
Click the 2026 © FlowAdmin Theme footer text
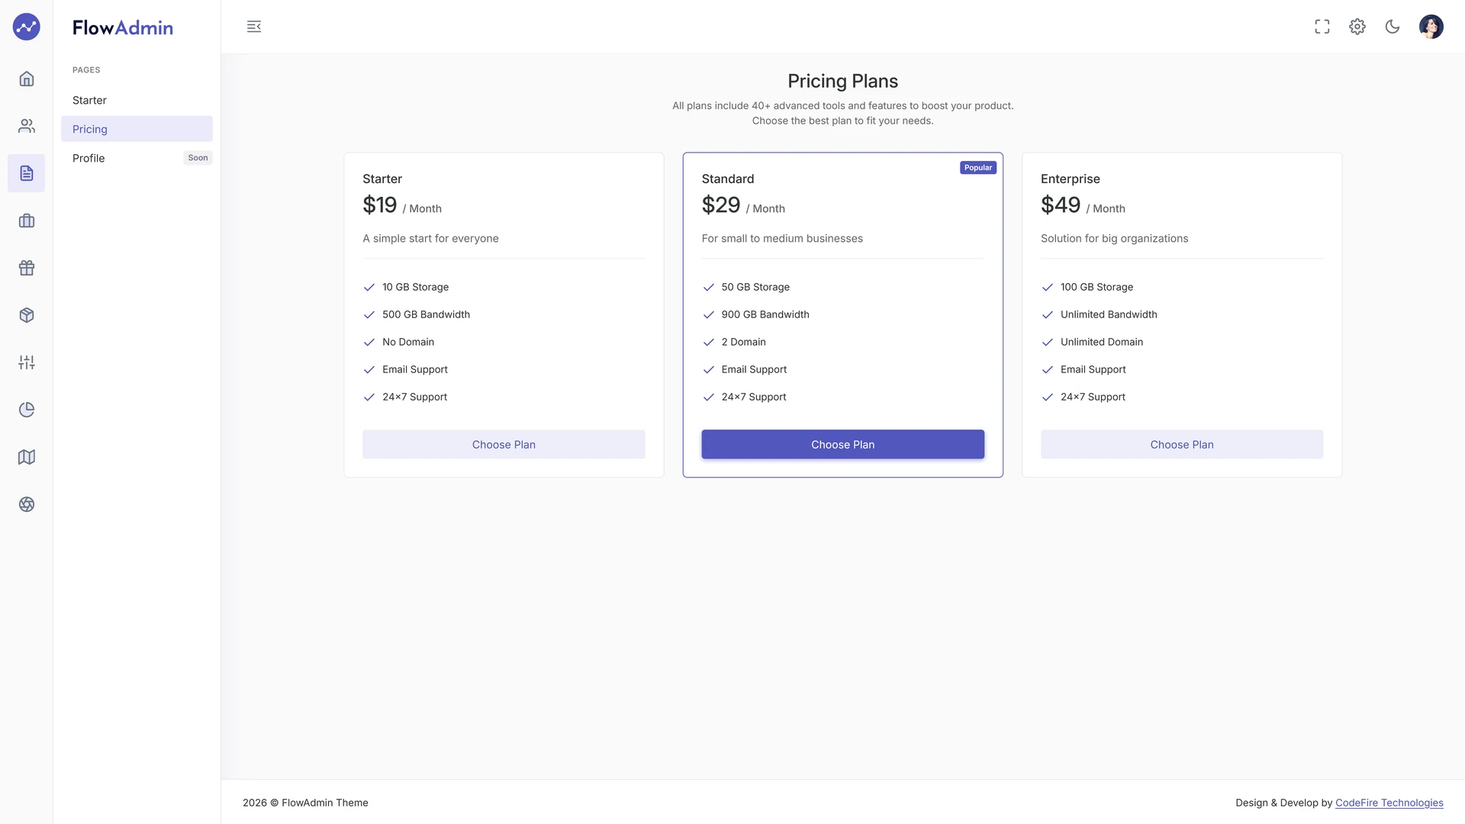pos(305,803)
